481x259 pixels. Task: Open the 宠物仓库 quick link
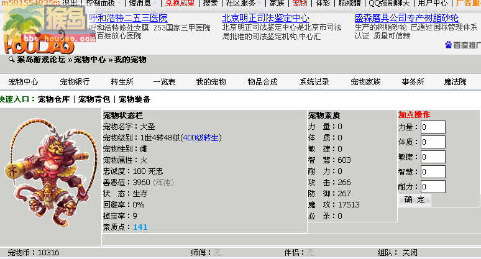(53, 99)
